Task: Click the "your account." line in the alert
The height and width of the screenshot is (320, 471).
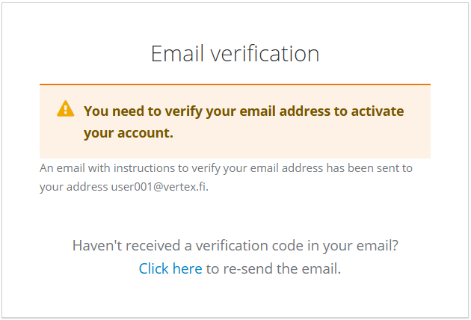Action: (x=129, y=133)
